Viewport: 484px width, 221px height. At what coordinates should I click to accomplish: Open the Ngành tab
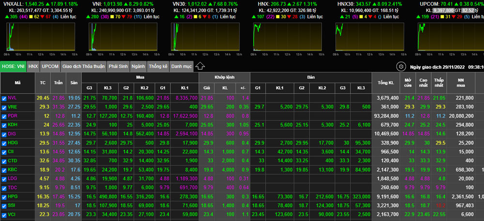138,66
